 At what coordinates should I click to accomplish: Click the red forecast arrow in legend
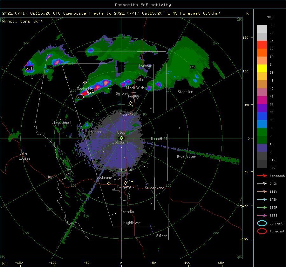point(262,176)
